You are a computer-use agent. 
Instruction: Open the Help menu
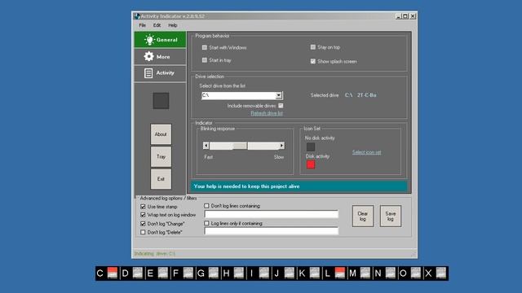click(x=172, y=25)
